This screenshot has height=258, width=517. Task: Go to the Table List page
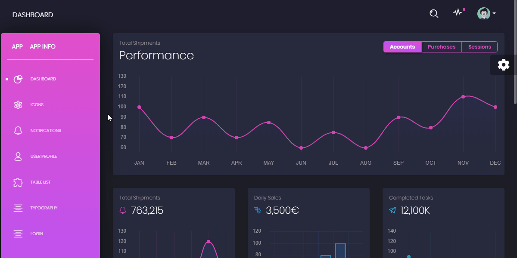[x=18, y=182]
